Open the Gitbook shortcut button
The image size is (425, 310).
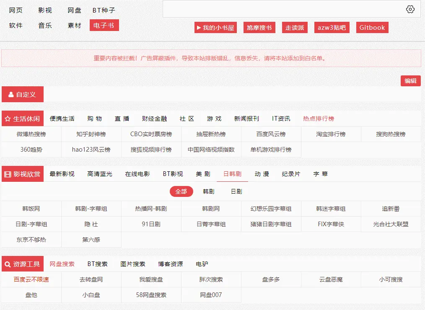(x=372, y=27)
